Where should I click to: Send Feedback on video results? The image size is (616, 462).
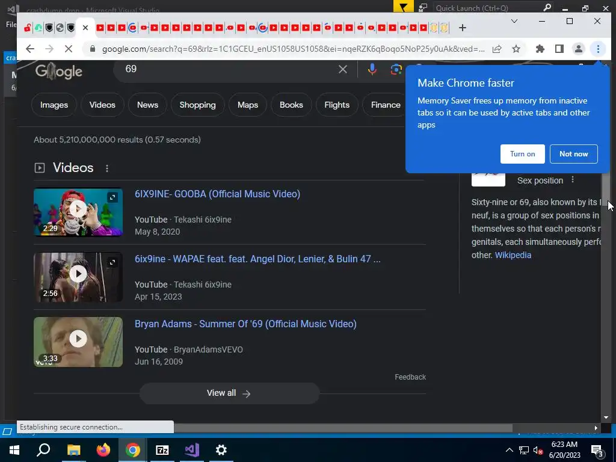pos(410,377)
